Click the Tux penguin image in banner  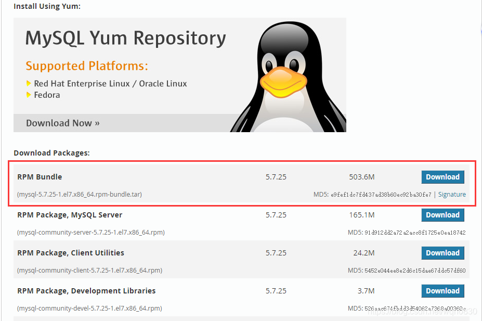[x=288, y=77]
